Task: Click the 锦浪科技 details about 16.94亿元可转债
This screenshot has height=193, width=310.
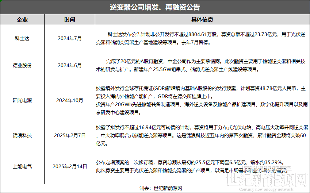Action: pyautogui.click(x=202, y=135)
